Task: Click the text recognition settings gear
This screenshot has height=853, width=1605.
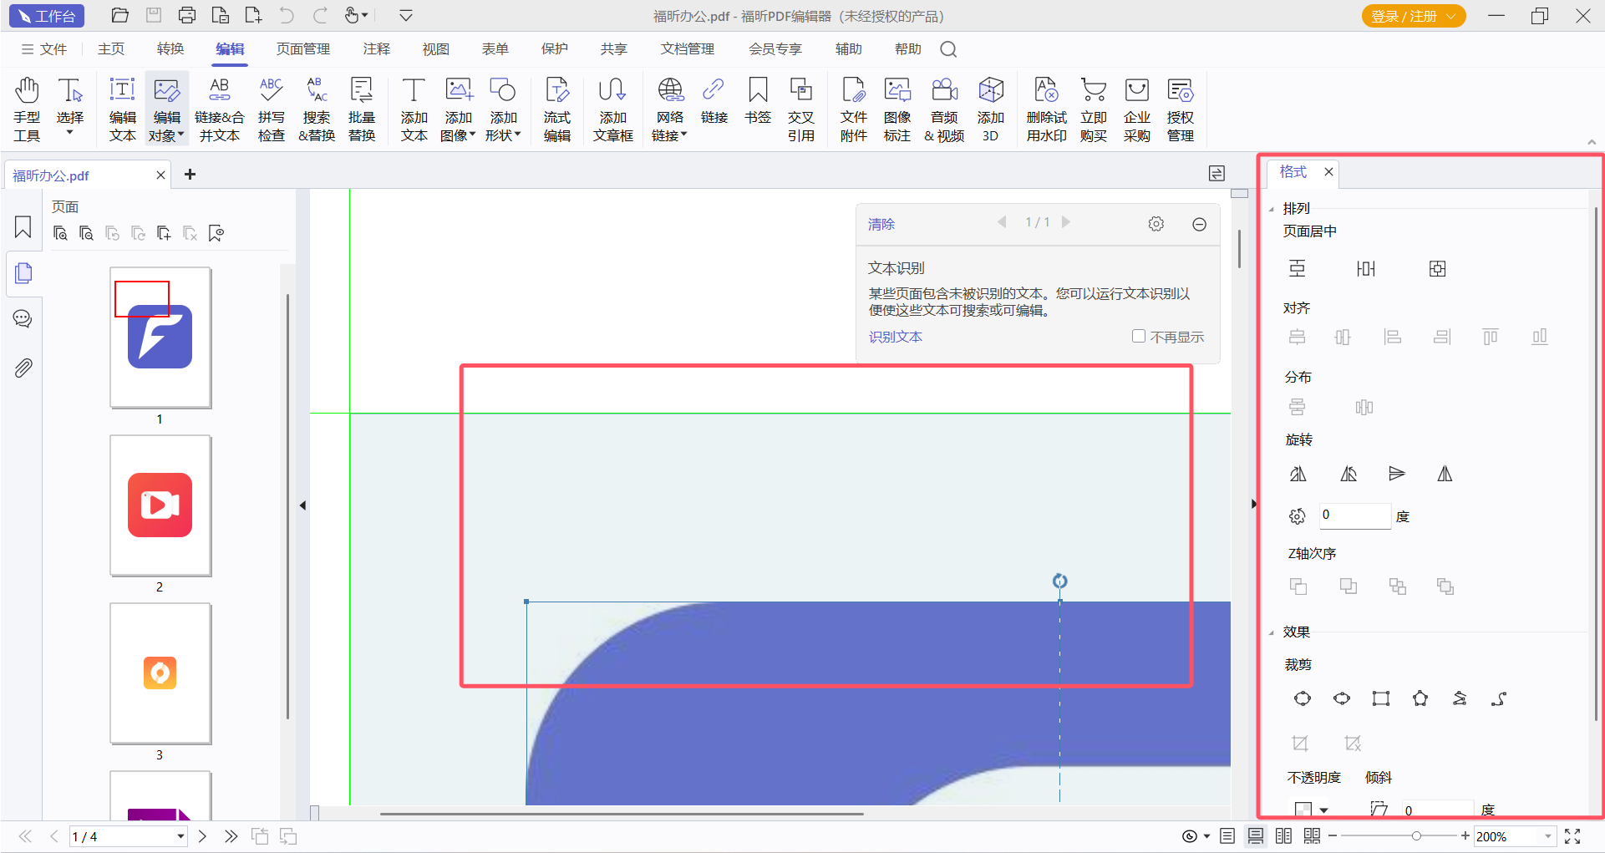Action: [1155, 224]
